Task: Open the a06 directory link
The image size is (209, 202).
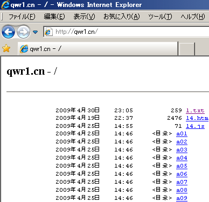Action: pos(182,174)
